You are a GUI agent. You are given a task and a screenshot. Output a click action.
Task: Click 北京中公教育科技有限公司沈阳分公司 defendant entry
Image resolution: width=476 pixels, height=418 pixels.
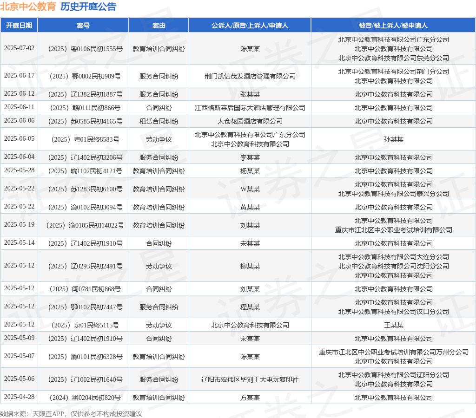[x=393, y=266]
